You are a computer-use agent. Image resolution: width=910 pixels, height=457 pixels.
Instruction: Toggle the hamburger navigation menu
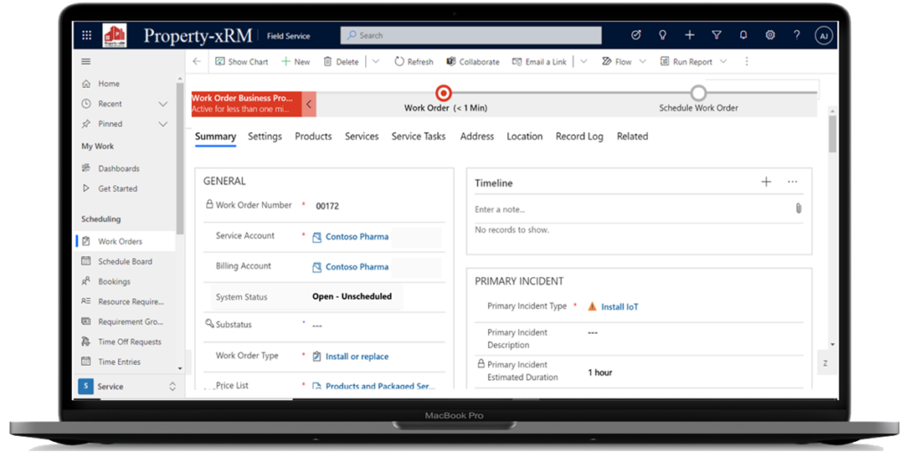(x=86, y=61)
